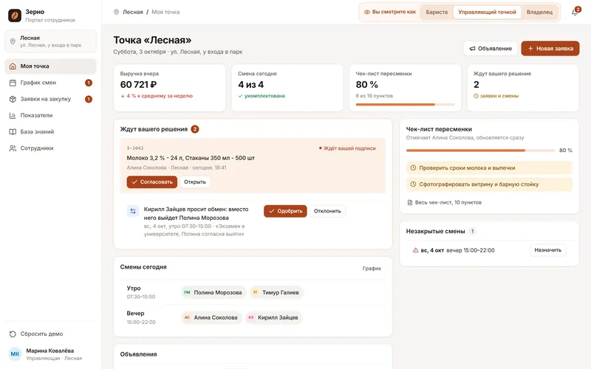Click the calendar icon beside График смен
The width and height of the screenshot is (591, 369).
click(13, 83)
